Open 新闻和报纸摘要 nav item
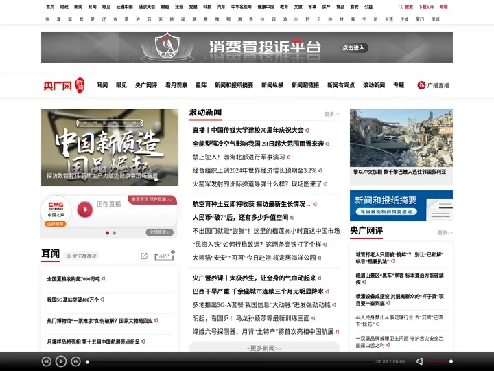494x371 pixels. click(x=234, y=85)
